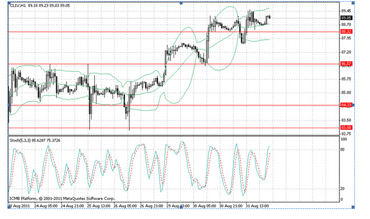This screenshot has height=219, width=370.
Task: Click the CL1V,H1 chart title text
Action: [x=18, y=6]
